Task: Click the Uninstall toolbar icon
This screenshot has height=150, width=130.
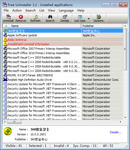Action: point(8,17)
